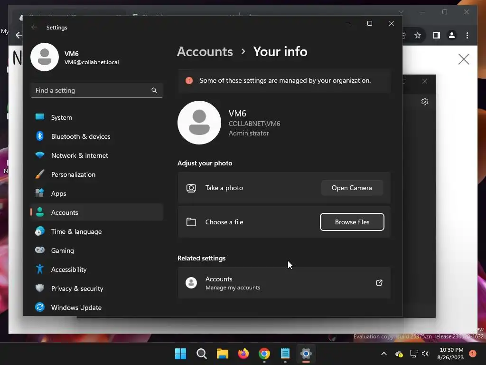Open Windows Update settings
Viewport: 486px width, 365px height.
[x=97, y=307]
